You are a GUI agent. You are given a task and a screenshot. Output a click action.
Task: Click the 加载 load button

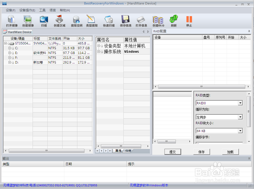point(230,152)
